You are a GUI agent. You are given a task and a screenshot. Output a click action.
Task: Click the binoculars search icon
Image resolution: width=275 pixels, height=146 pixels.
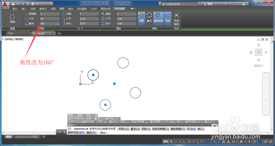[200, 4]
